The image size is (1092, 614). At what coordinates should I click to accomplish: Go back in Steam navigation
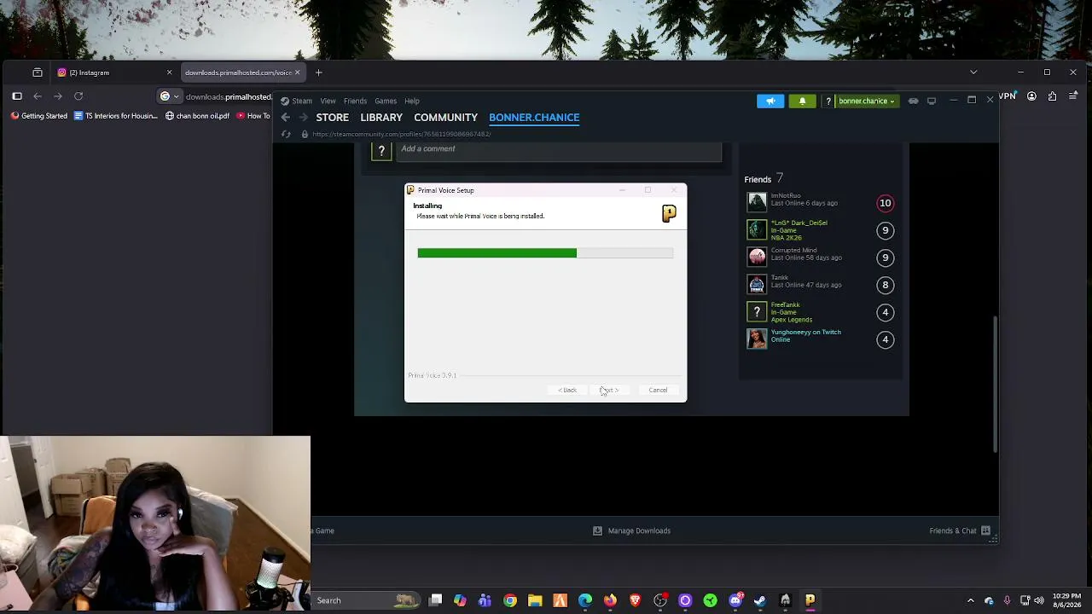[x=286, y=118]
